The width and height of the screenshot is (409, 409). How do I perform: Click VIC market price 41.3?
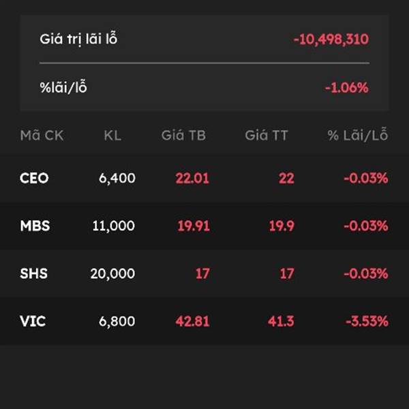(281, 321)
